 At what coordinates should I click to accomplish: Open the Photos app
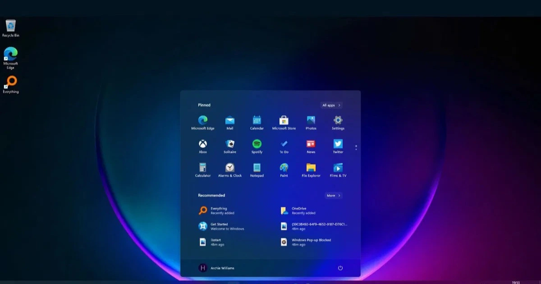tap(311, 122)
